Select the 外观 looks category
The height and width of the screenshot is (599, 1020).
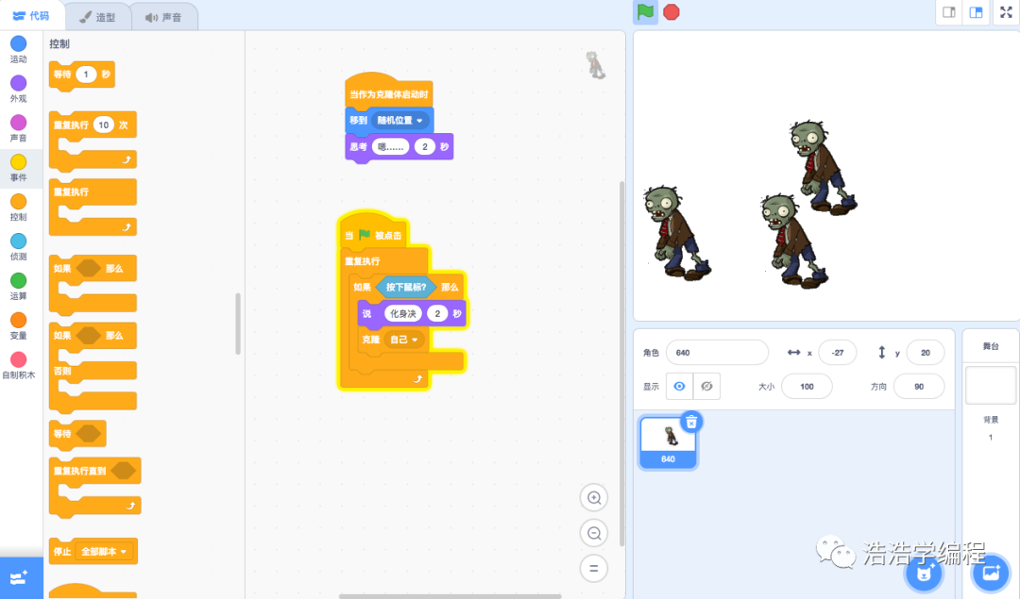(x=19, y=89)
